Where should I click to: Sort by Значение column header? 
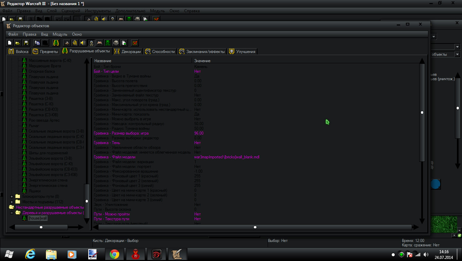pos(305,61)
